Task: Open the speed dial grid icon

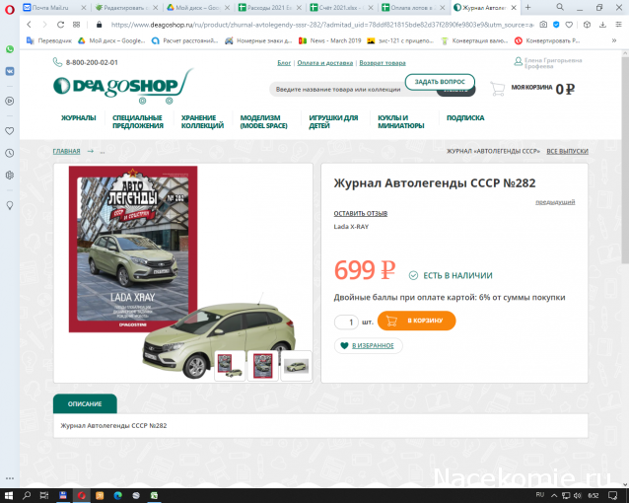Action: point(76,25)
